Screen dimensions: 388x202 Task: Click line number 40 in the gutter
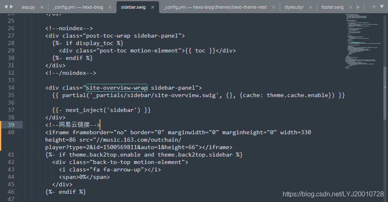coord(11,132)
